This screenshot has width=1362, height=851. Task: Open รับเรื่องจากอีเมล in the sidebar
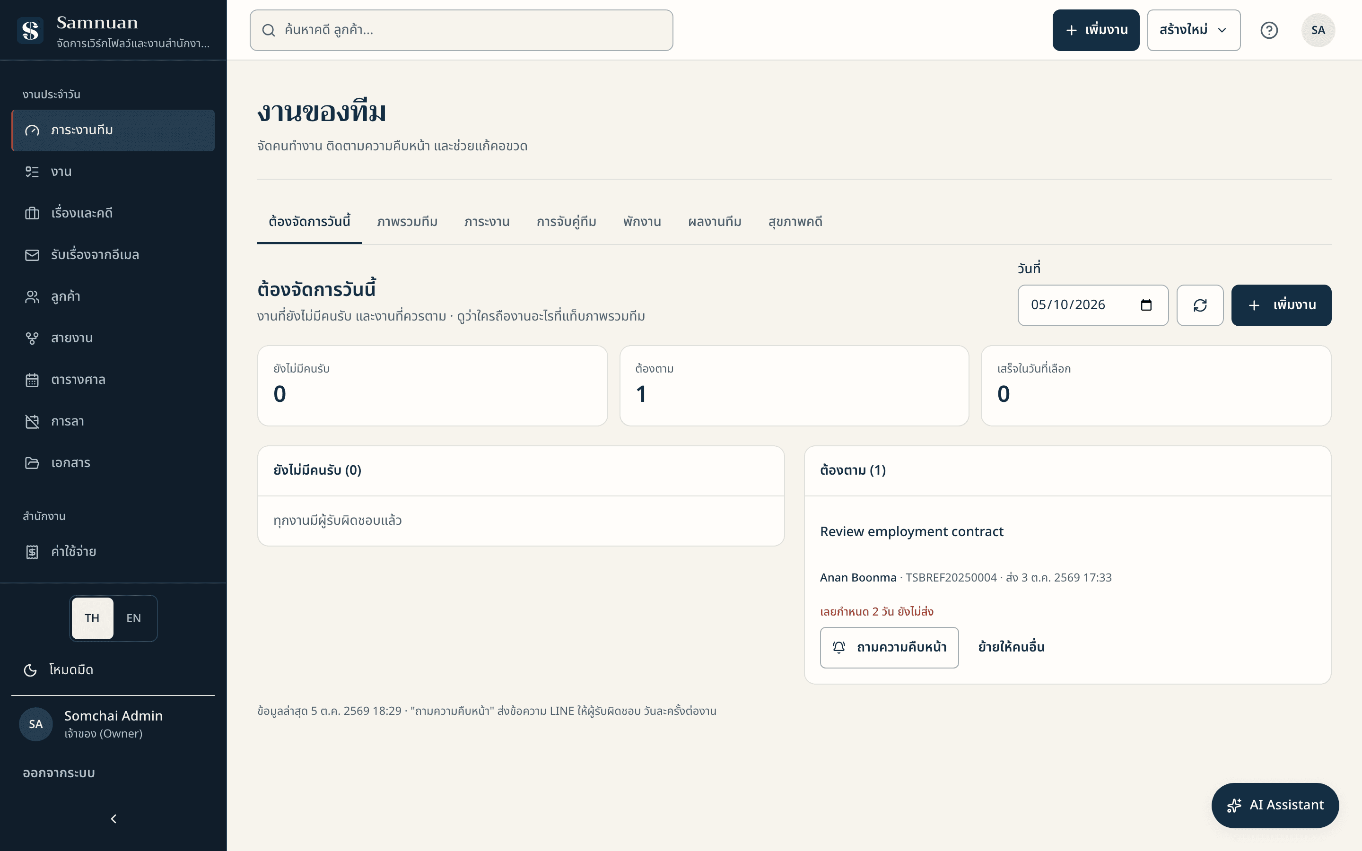click(x=113, y=255)
